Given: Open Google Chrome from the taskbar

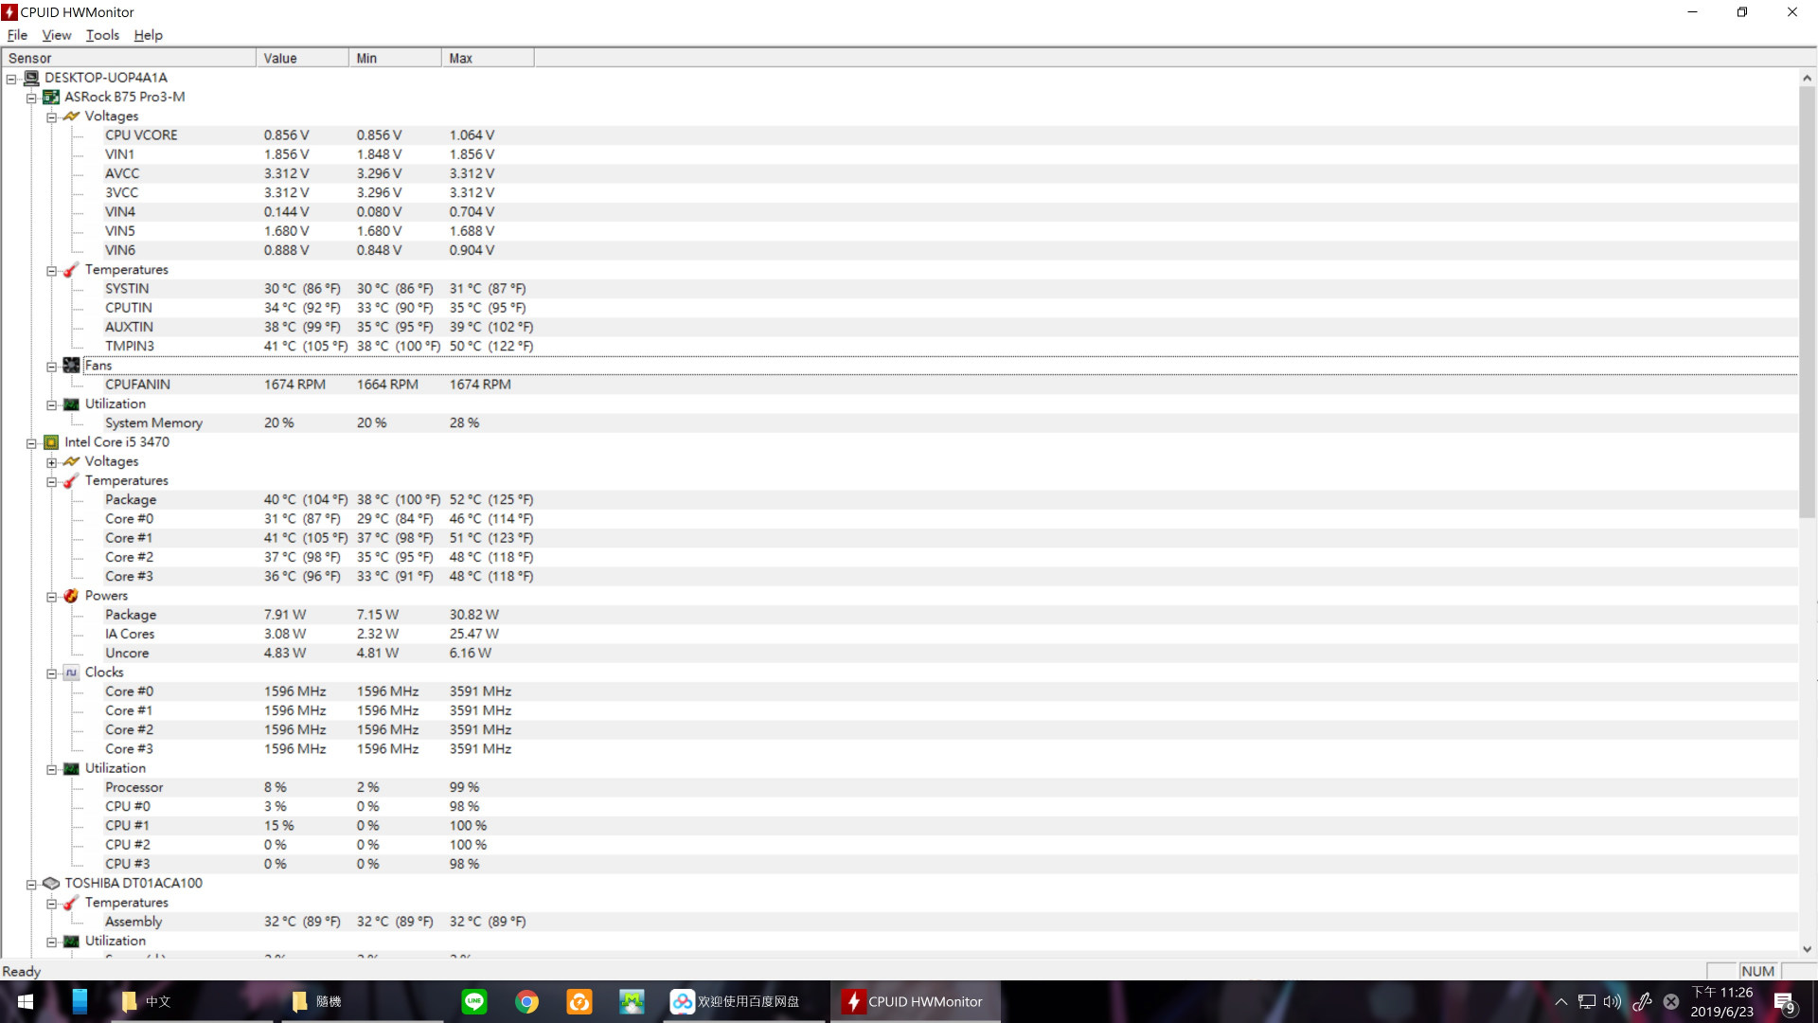Looking at the screenshot, I should (x=526, y=1001).
